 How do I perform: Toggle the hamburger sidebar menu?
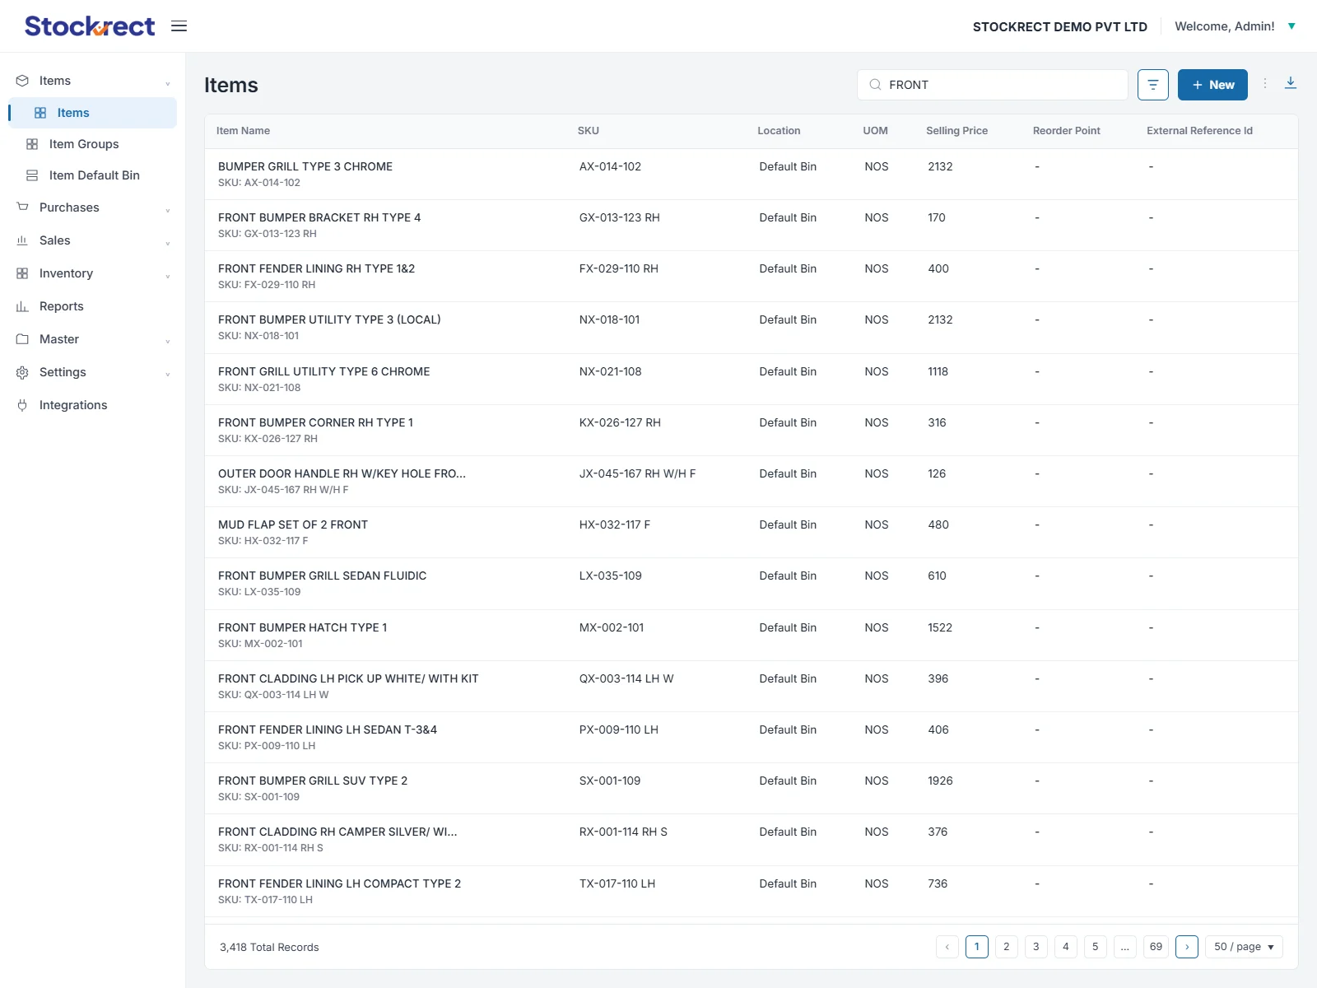pyautogui.click(x=179, y=26)
